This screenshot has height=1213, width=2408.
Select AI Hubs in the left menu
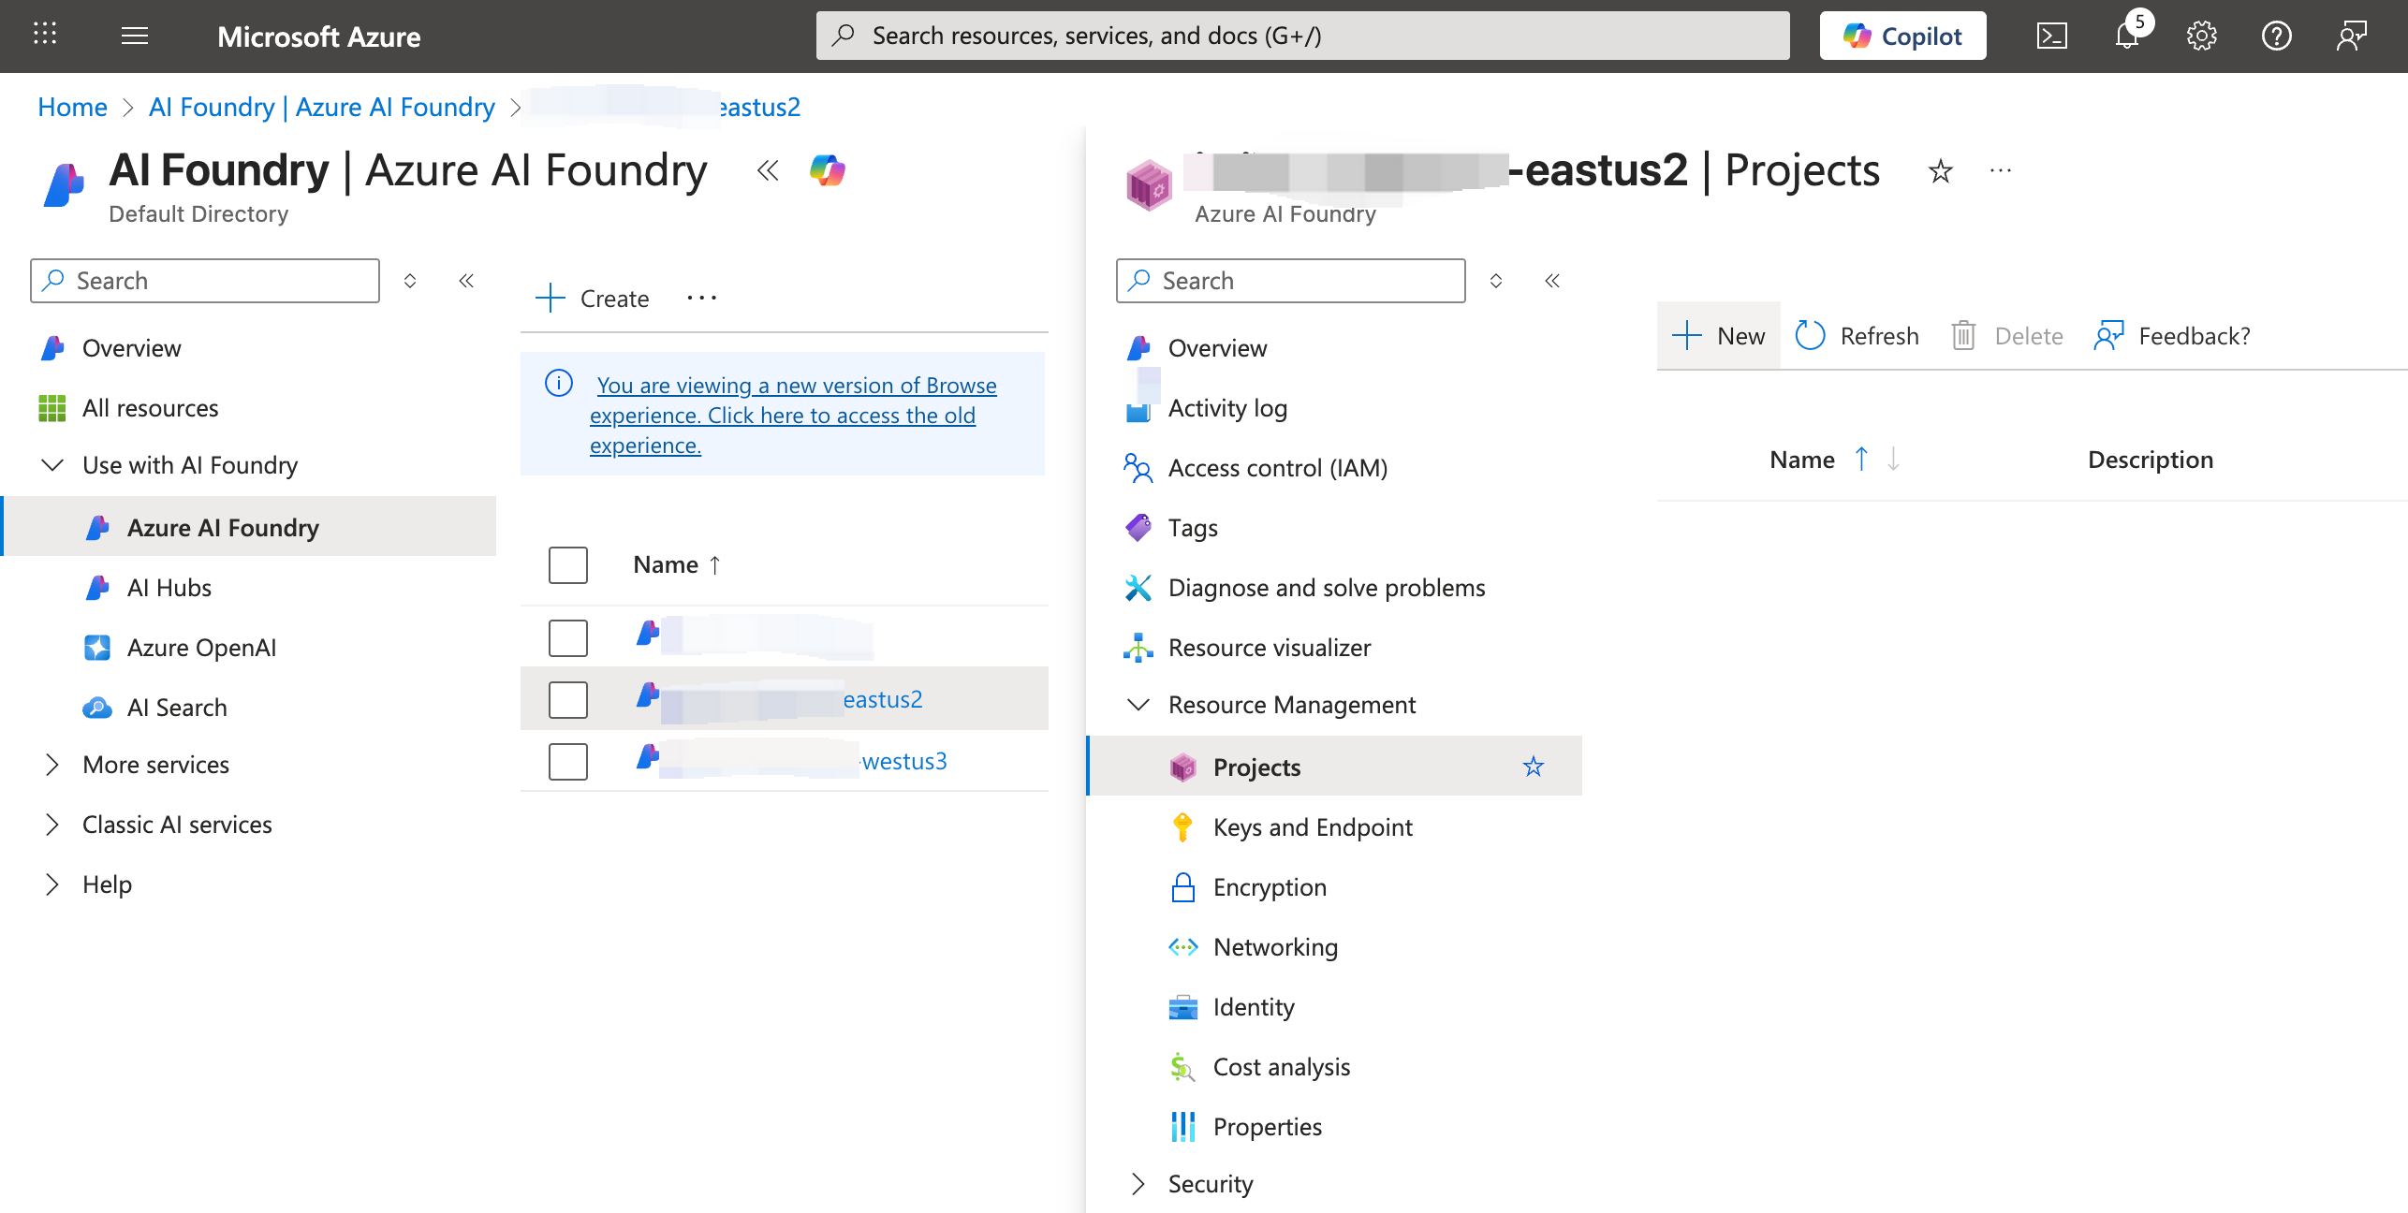tap(169, 588)
